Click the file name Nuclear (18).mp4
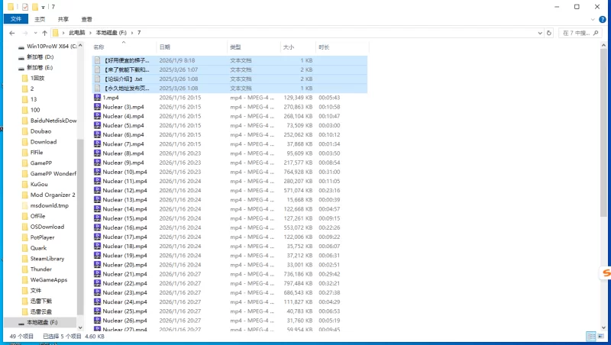 124,246
